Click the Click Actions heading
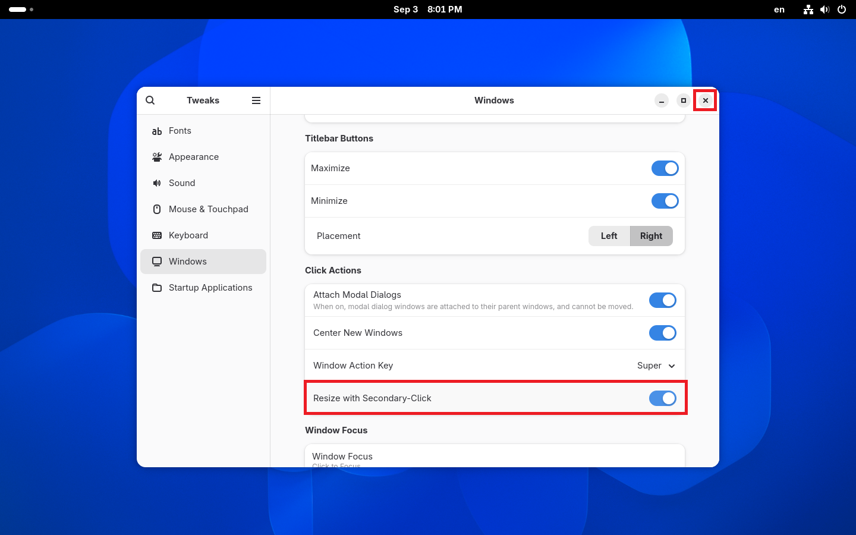 [x=333, y=270]
